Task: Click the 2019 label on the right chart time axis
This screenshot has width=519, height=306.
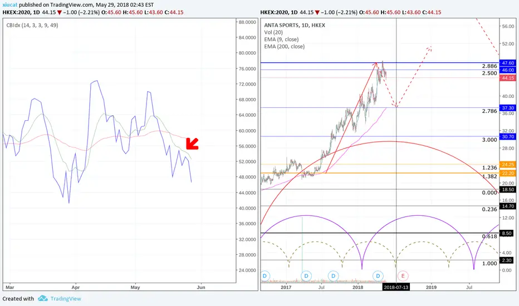Action: 431,287
